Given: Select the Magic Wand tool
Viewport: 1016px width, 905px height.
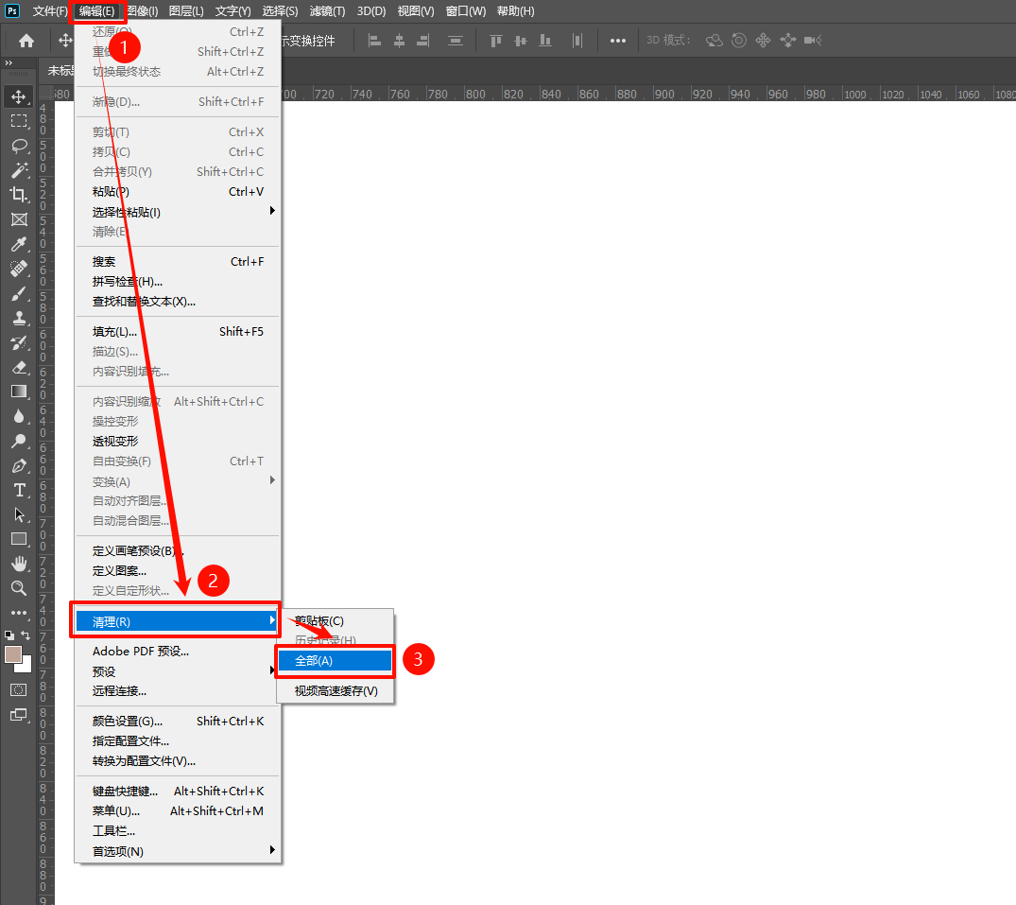Looking at the screenshot, I should tap(19, 170).
